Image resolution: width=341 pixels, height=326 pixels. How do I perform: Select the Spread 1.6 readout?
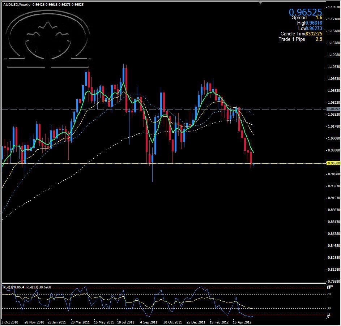[x=307, y=17]
